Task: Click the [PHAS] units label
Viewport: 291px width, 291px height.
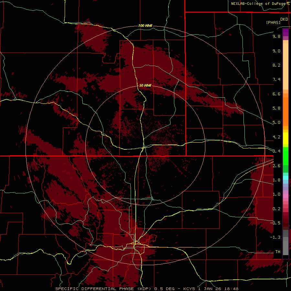Action: click(x=273, y=22)
